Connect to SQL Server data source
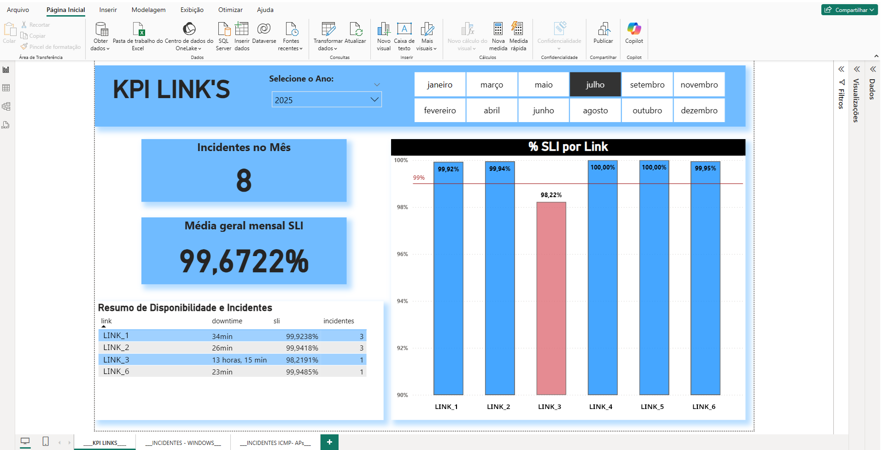This screenshot has height=450, width=883. pos(224,37)
